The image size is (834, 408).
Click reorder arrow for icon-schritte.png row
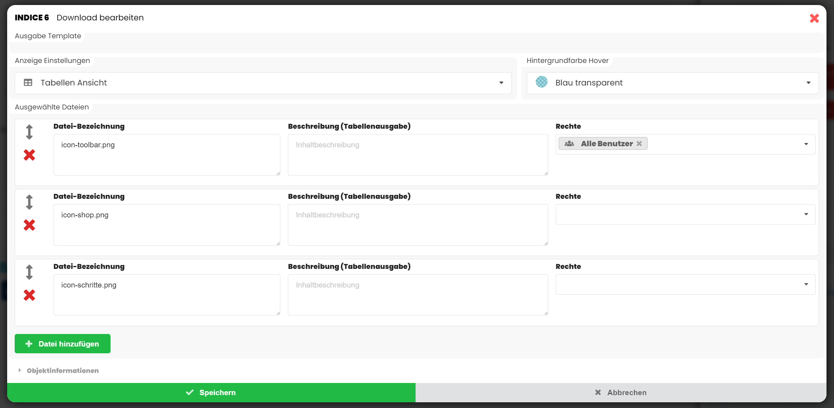point(29,272)
